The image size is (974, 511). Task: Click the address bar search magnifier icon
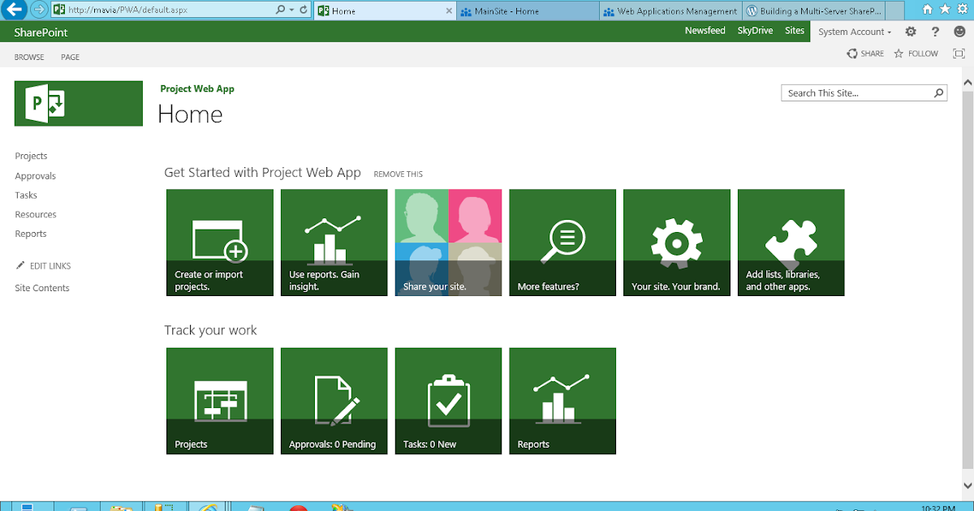point(281,11)
